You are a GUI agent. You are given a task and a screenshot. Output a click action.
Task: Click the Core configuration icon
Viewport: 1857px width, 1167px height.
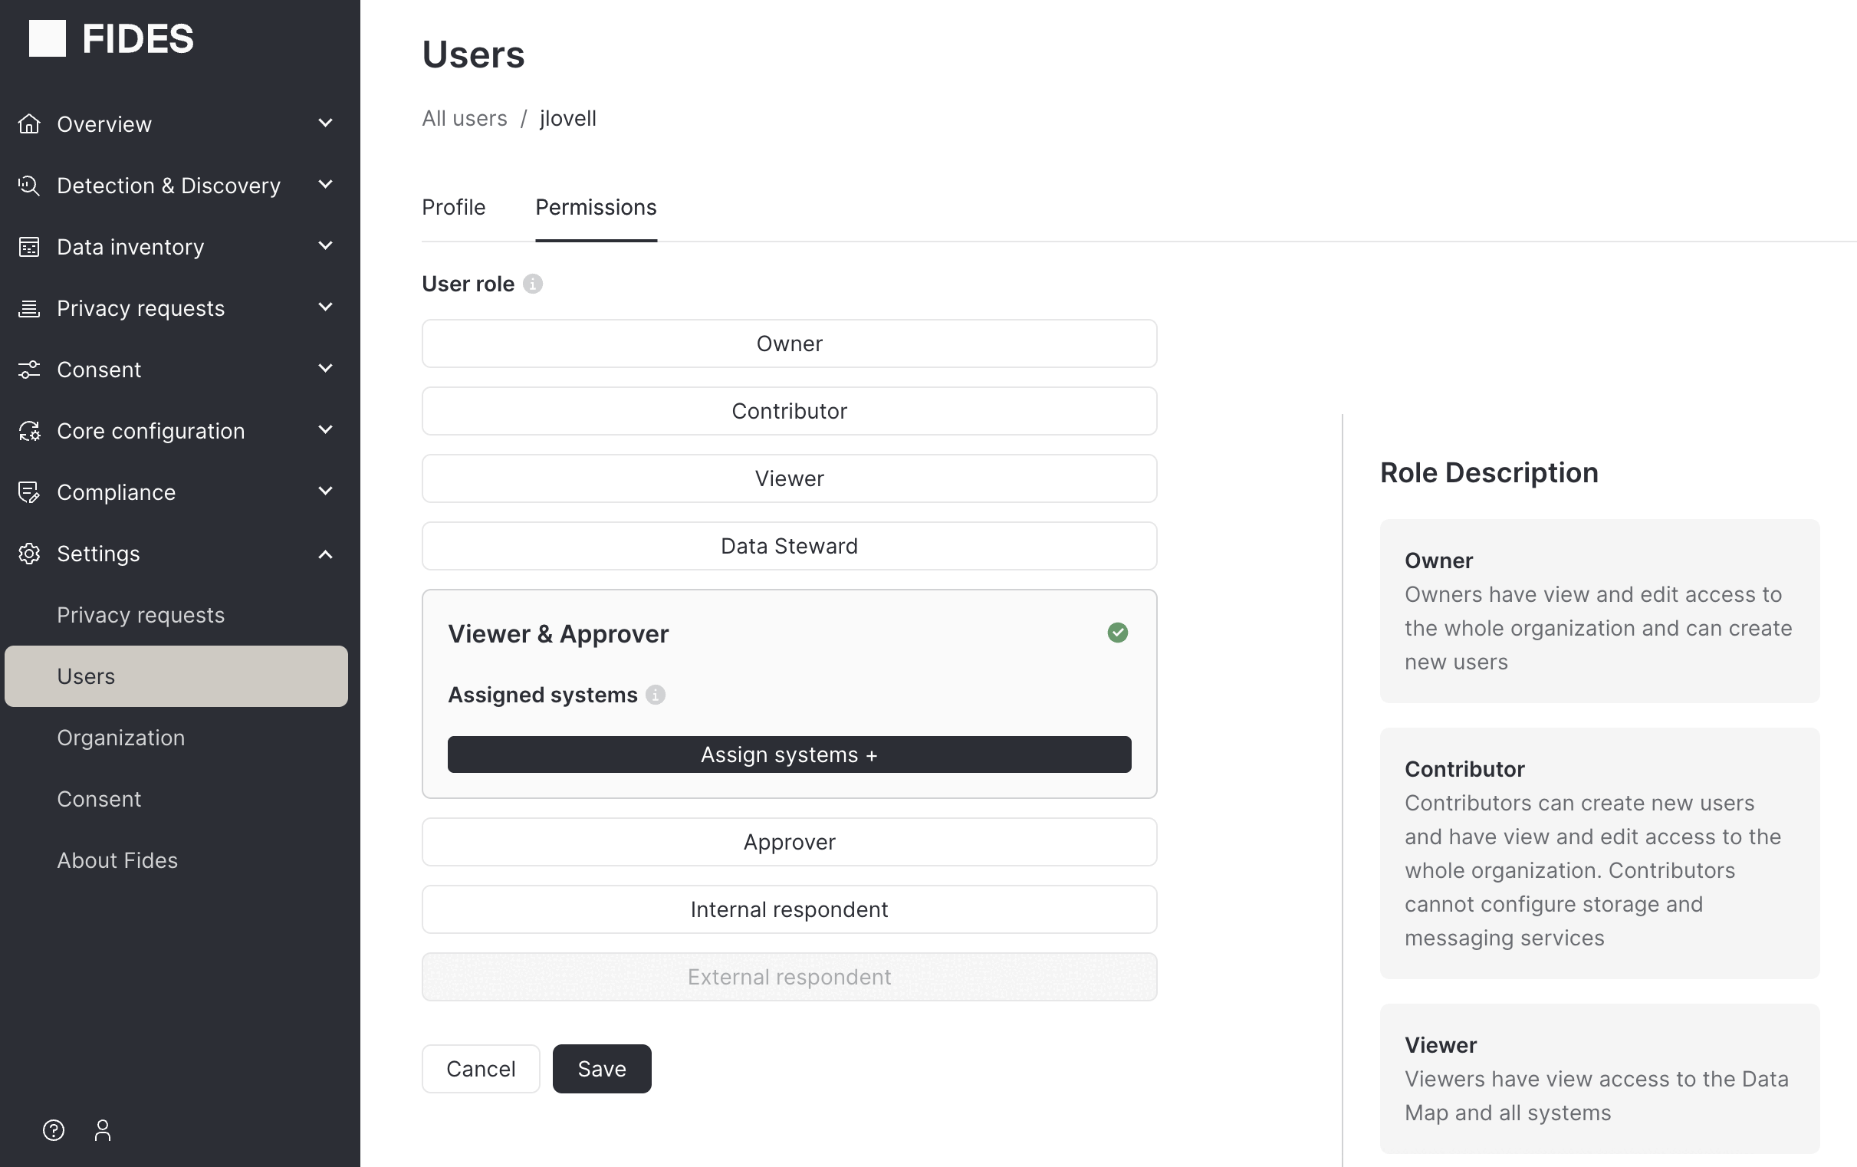(29, 430)
